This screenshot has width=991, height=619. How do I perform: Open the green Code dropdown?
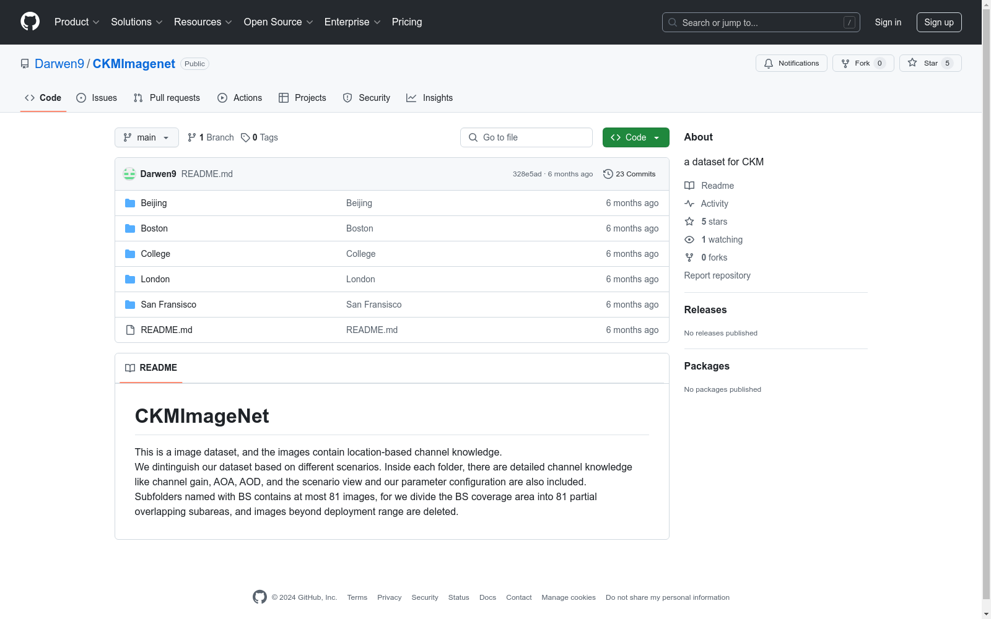[635, 137]
